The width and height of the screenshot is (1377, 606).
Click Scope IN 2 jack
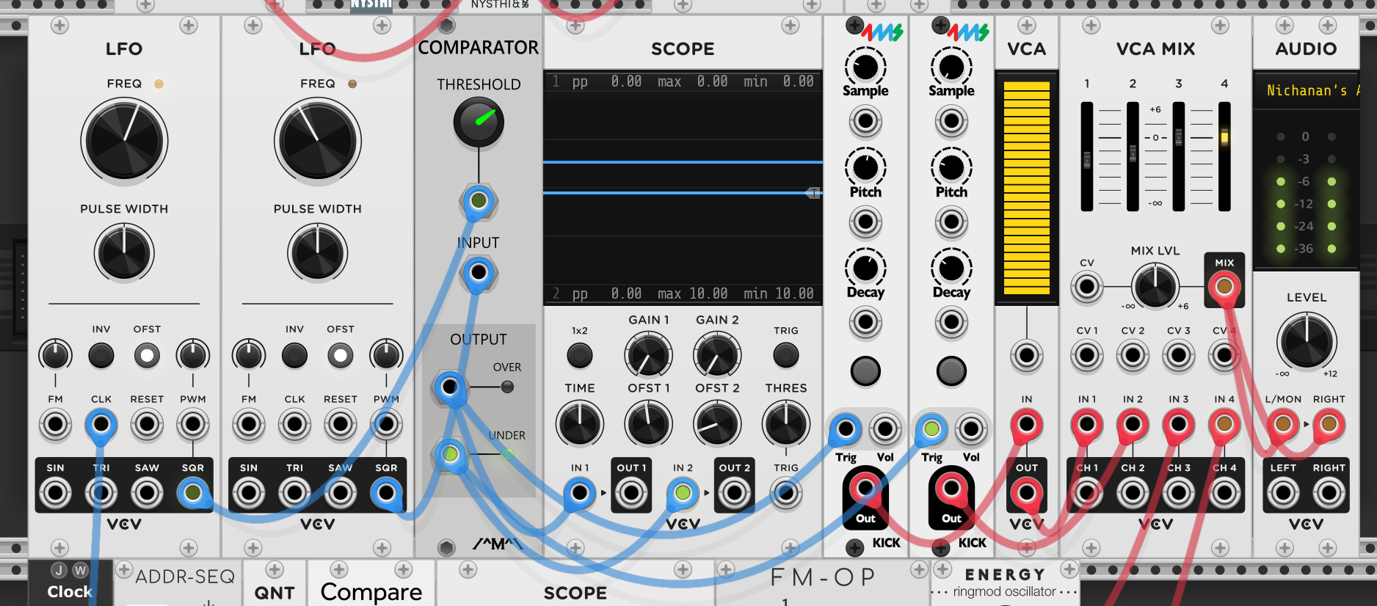[683, 493]
